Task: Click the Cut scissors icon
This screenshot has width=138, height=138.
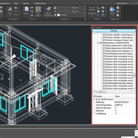Action: pos(118,11)
